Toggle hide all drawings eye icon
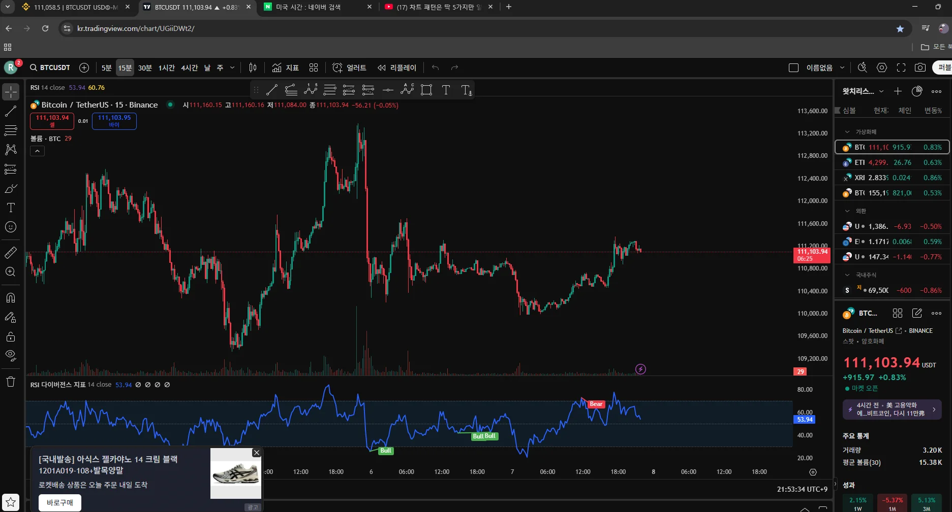The width and height of the screenshot is (952, 512). 11,355
